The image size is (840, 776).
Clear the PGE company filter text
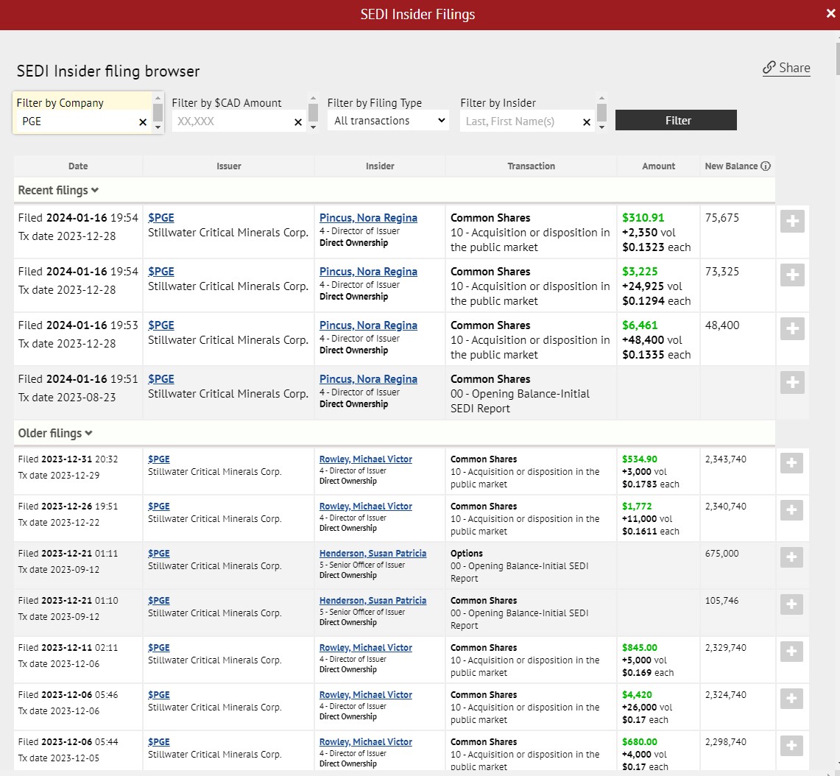143,122
